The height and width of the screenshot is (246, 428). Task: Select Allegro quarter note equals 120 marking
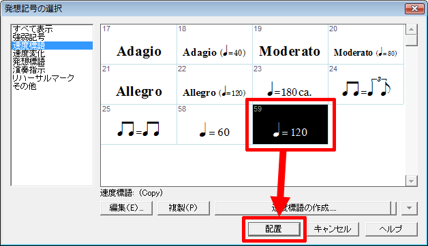pyautogui.click(x=215, y=84)
